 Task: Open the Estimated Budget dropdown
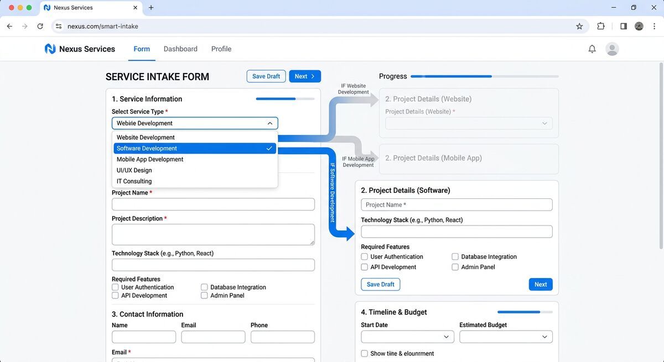click(505, 337)
